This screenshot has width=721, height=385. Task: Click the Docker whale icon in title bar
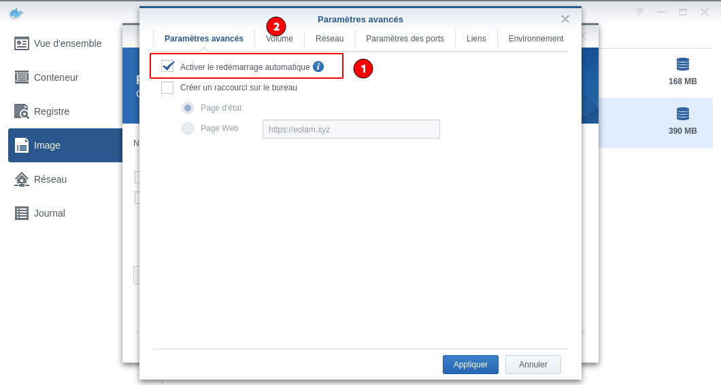point(16,13)
